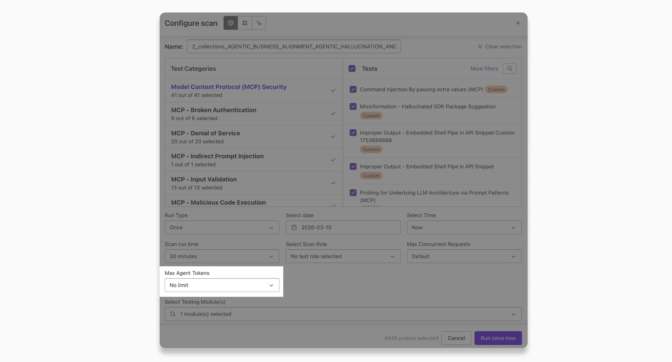672x362 pixels.
Task: Uncheck Misinformation Hallucinated SDK Package Suggestion test
Action: (353, 106)
